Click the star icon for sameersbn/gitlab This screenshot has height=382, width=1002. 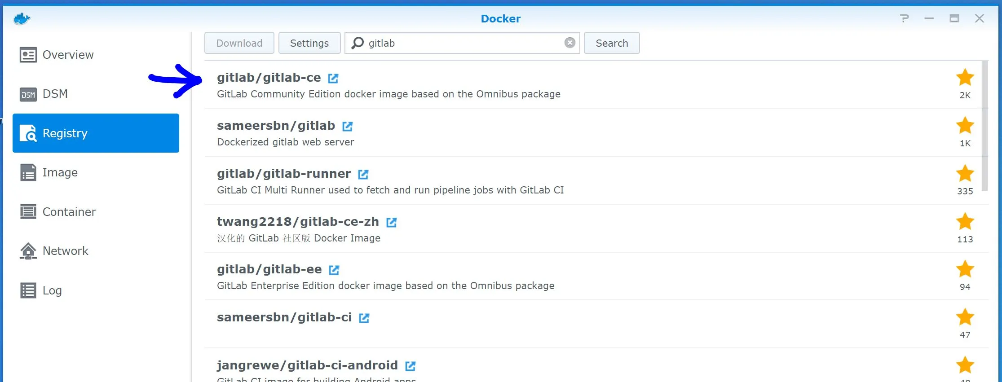tap(965, 126)
